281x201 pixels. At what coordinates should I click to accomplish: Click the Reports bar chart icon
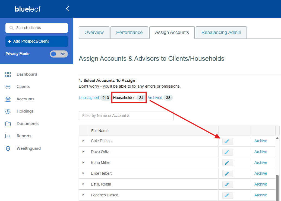coord(8,136)
